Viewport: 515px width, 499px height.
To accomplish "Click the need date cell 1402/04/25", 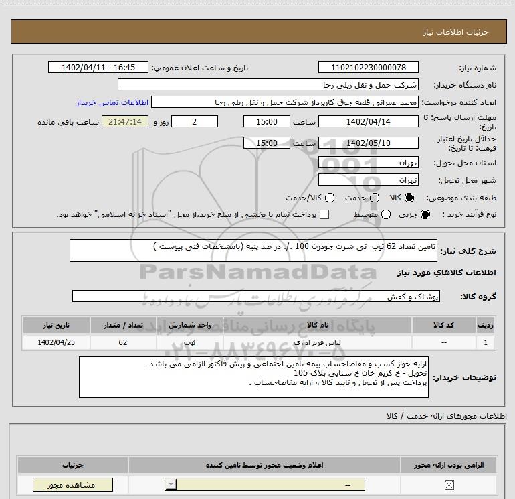I will click(56, 342).
